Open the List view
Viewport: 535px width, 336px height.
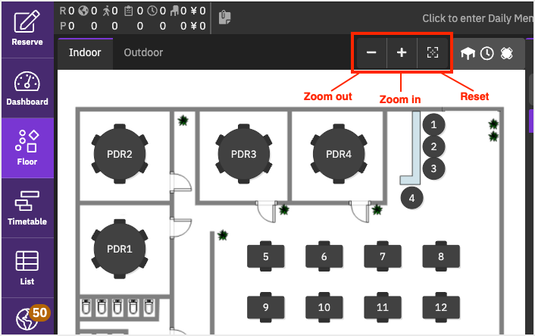click(x=27, y=268)
